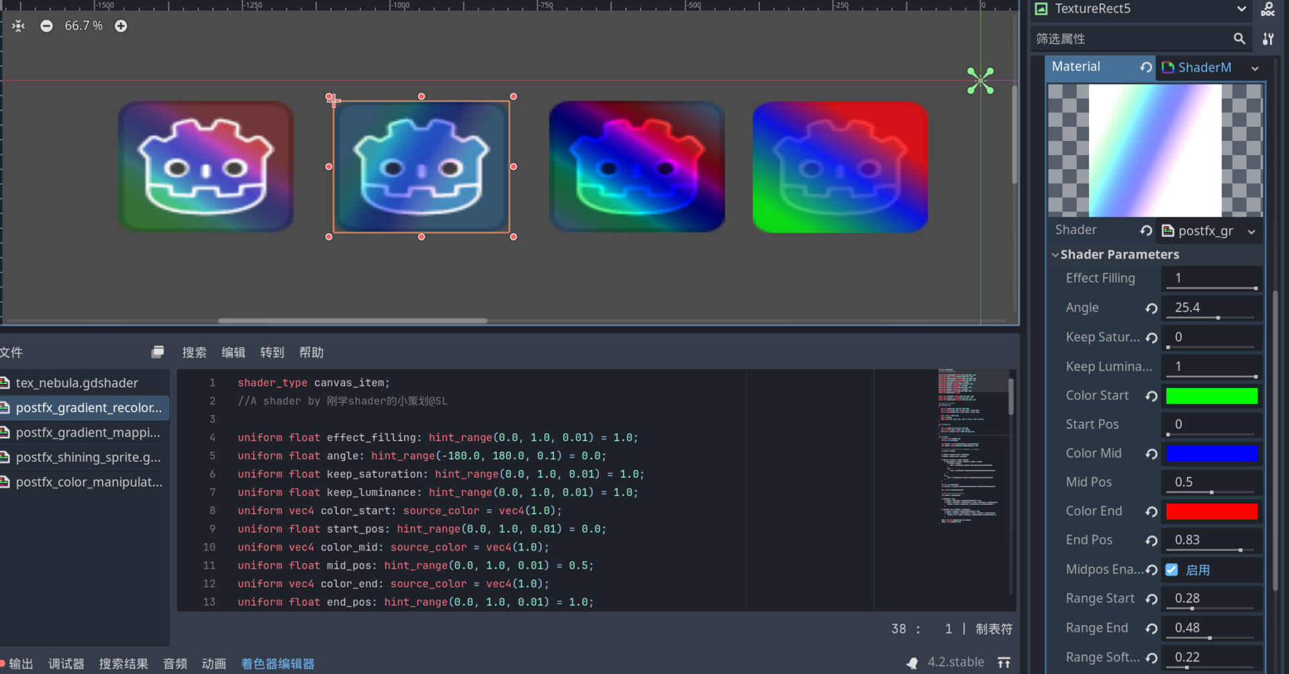Open the postfx_gr shader dropdown

[1251, 232]
